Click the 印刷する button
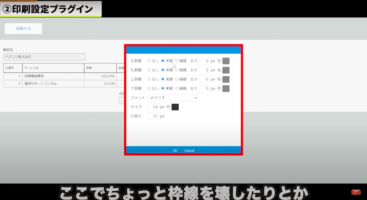The height and width of the screenshot is (200, 367). [23, 29]
